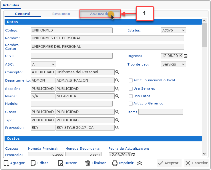Open the Clase search magnifier
Viewport: 211px width, 170px height.
117,112
